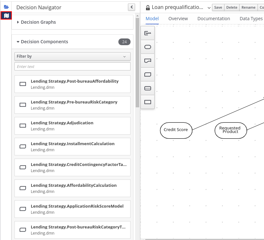
Task: Switch to the Data Types tab
Action: click(x=251, y=19)
